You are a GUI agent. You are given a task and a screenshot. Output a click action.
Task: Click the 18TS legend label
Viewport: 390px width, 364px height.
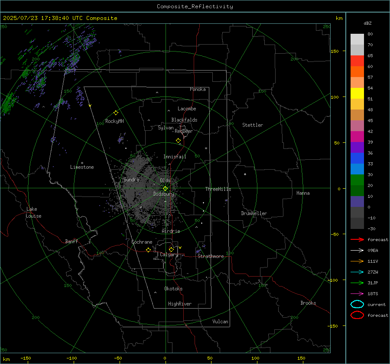tap(373, 294)
